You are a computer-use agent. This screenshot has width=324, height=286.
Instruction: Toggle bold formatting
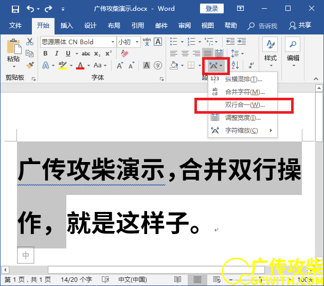click(x=45, y=53)
